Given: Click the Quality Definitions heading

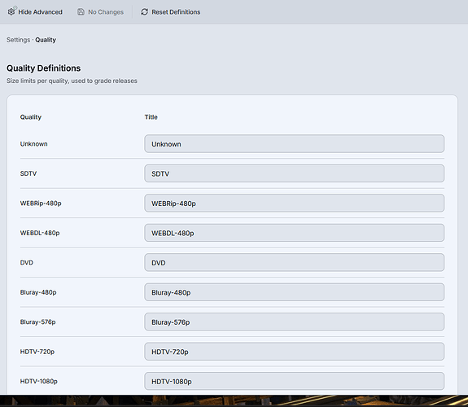Looking at the screenshot, I should pyautogui.click(x=44, y=68).
